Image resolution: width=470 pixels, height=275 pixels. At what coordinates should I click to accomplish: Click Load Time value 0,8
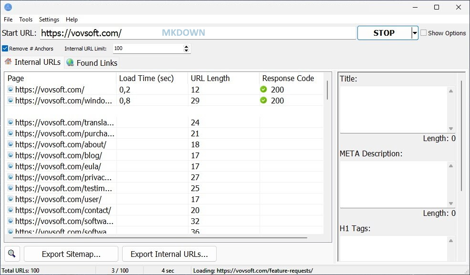click(125, 101)
